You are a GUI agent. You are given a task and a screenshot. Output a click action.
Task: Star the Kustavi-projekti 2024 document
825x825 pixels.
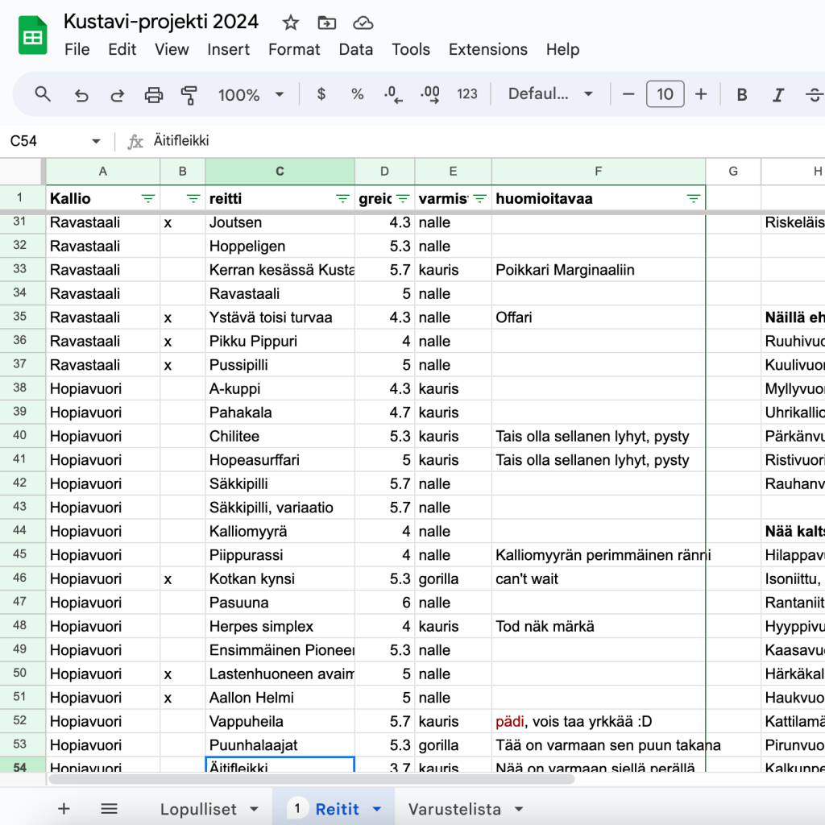pyautogui.click(x=291, y=23)
